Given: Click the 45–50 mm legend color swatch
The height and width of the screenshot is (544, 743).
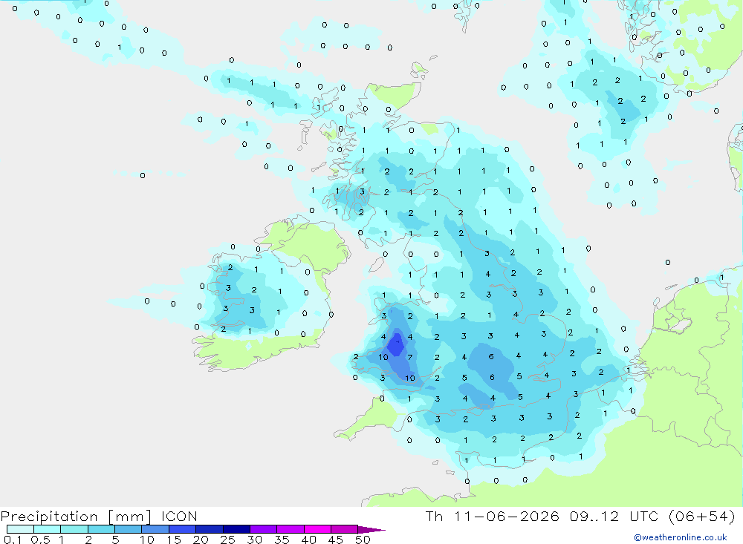Looking at the screenshot, I should pos(345,529).
